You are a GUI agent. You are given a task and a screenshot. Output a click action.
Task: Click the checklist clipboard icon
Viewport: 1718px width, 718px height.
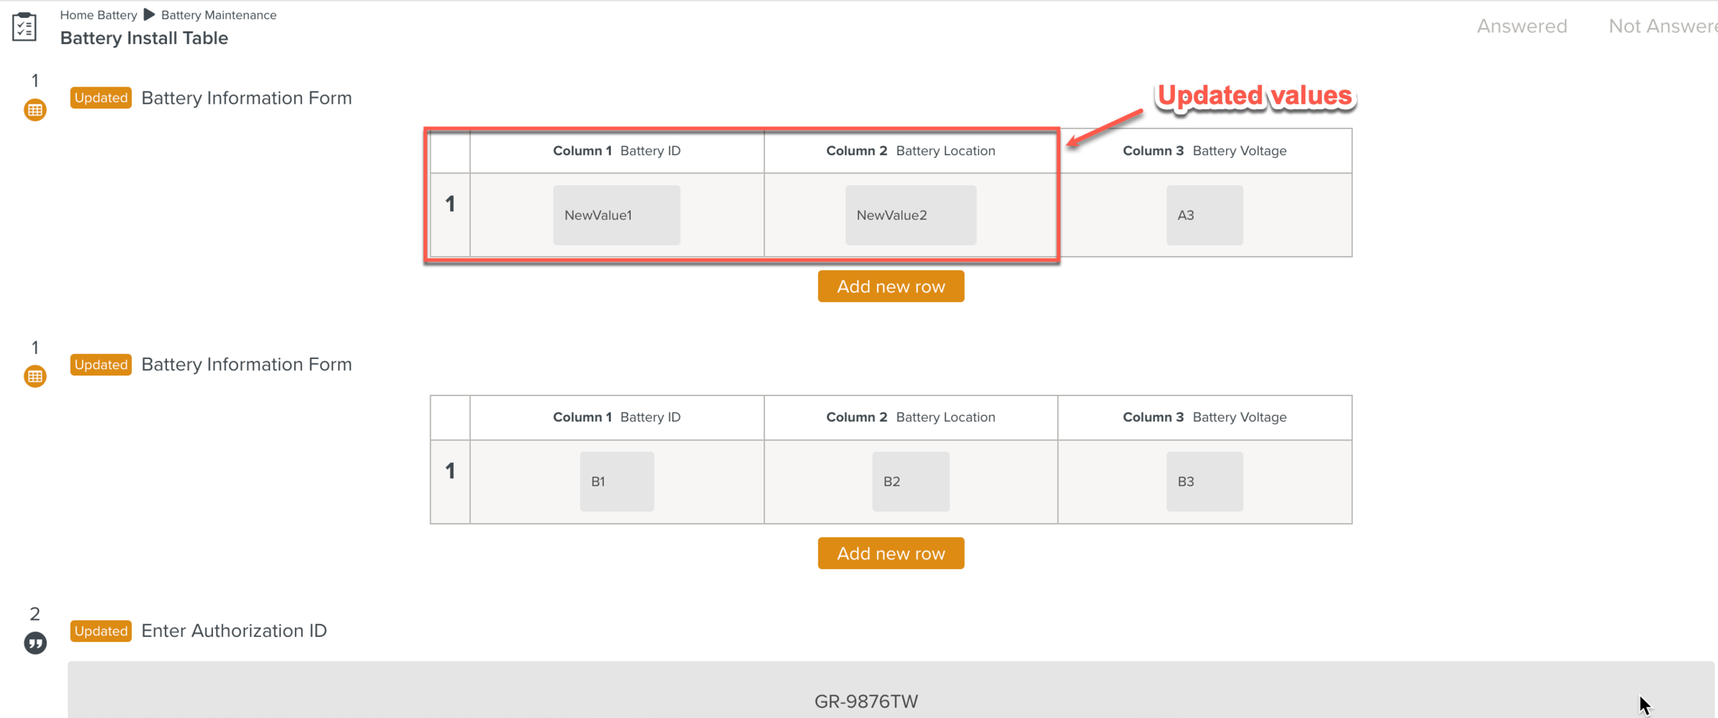tap(24, 27)
